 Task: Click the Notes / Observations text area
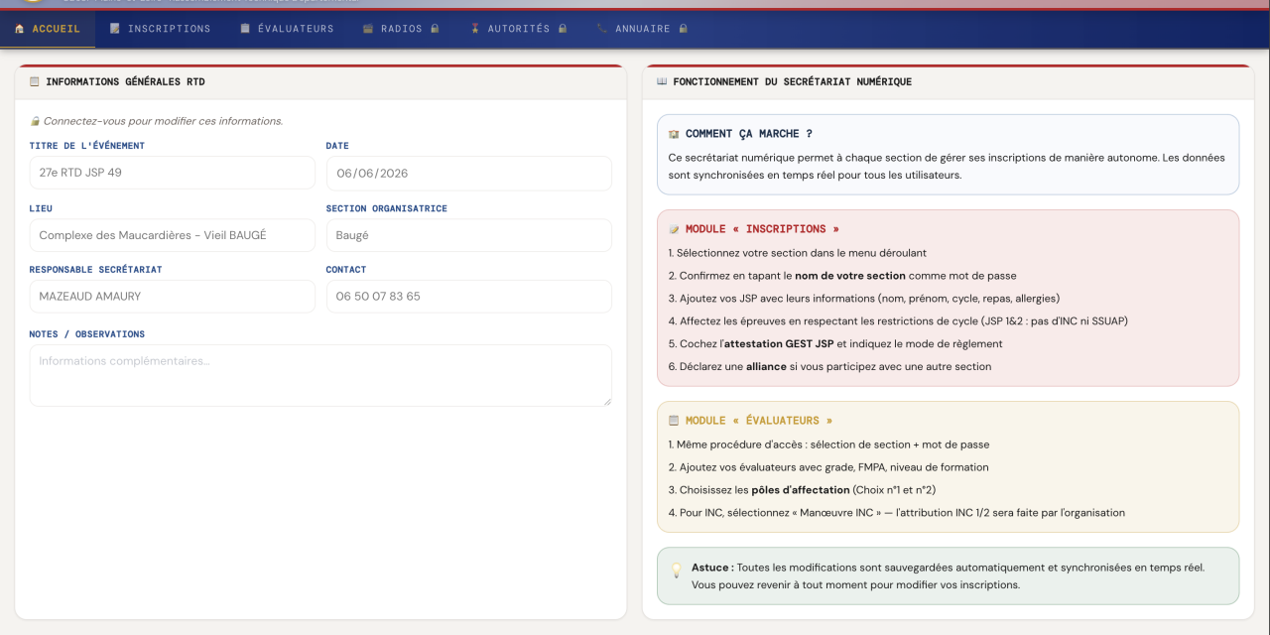(x=319, y=375)
